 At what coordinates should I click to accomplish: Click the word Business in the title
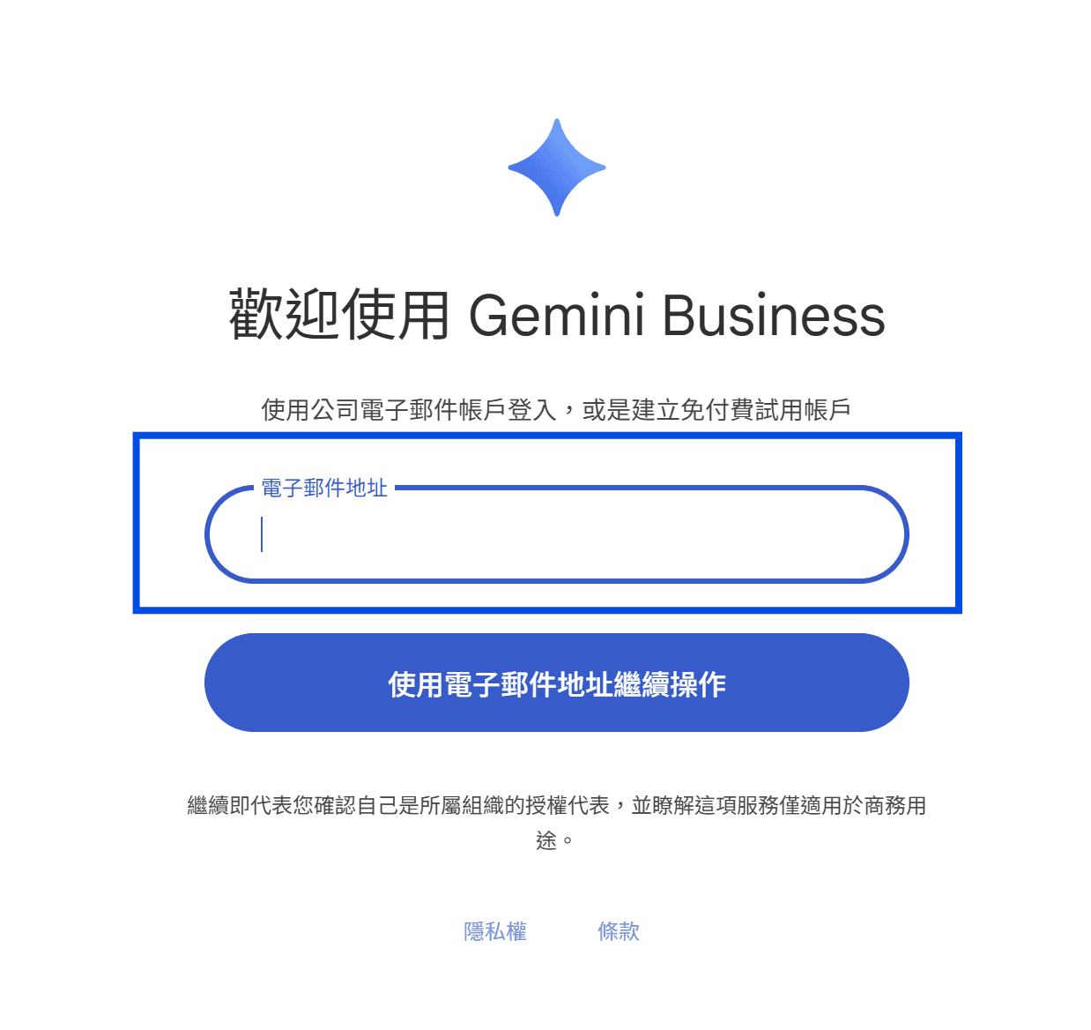[774, 316]
